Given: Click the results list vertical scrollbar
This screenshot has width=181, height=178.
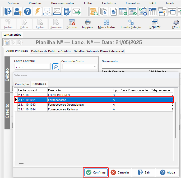Looking at the screenshot, I should (x=176, y=120).
